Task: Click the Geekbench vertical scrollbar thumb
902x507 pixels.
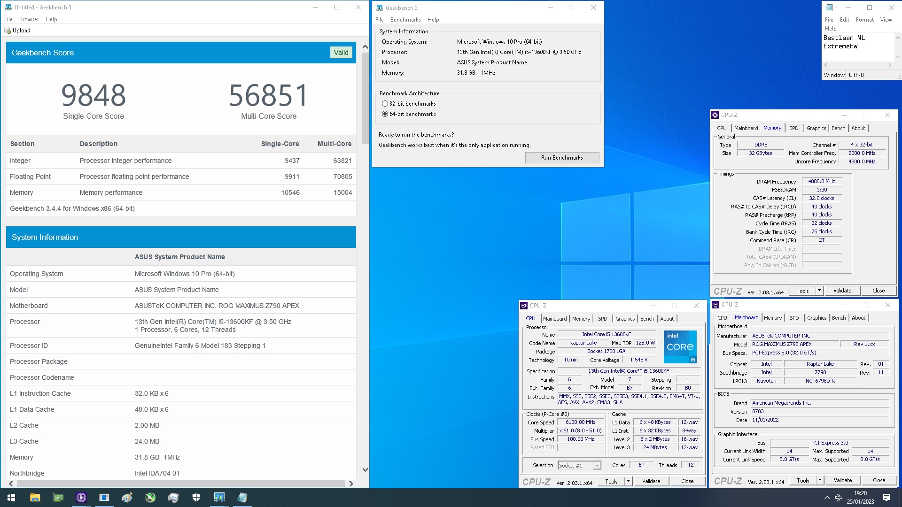Action: pyautogui.click(x=365, y=99)
